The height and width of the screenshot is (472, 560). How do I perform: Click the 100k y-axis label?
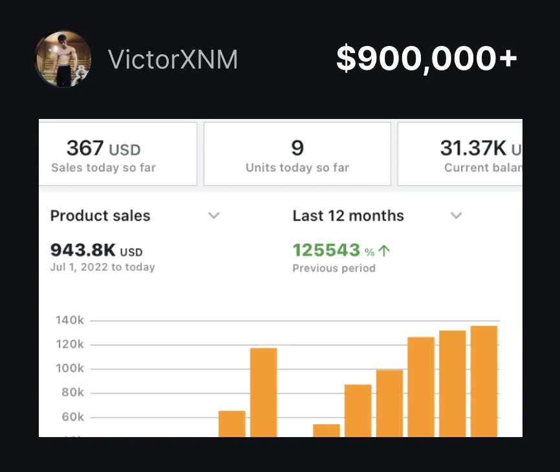coord(69,369)
